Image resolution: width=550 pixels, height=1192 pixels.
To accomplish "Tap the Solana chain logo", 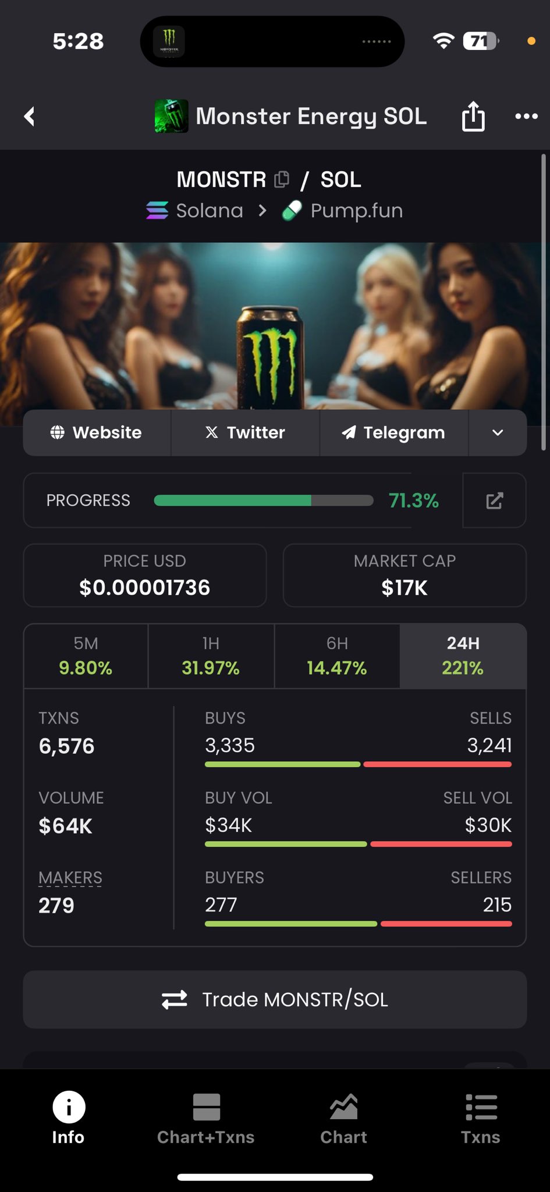I will (157, 211).
